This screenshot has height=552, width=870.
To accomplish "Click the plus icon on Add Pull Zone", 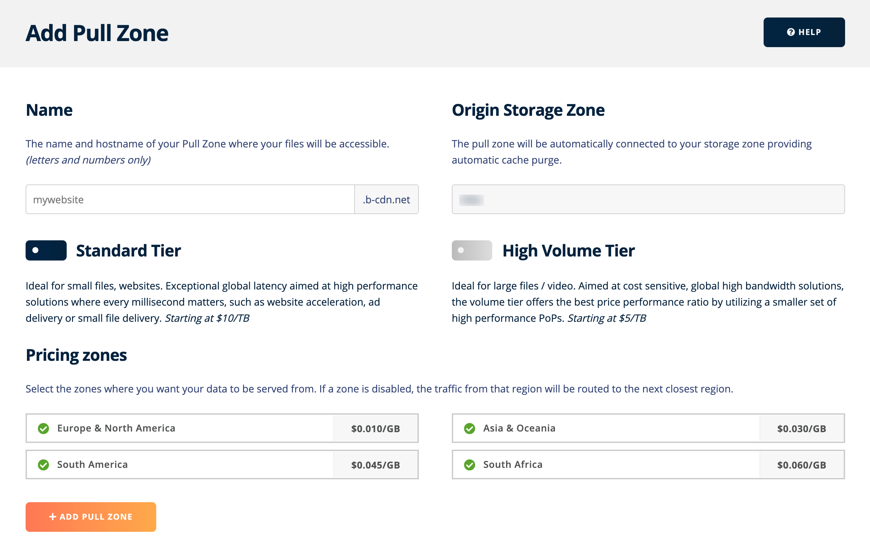I will (53, 517).
